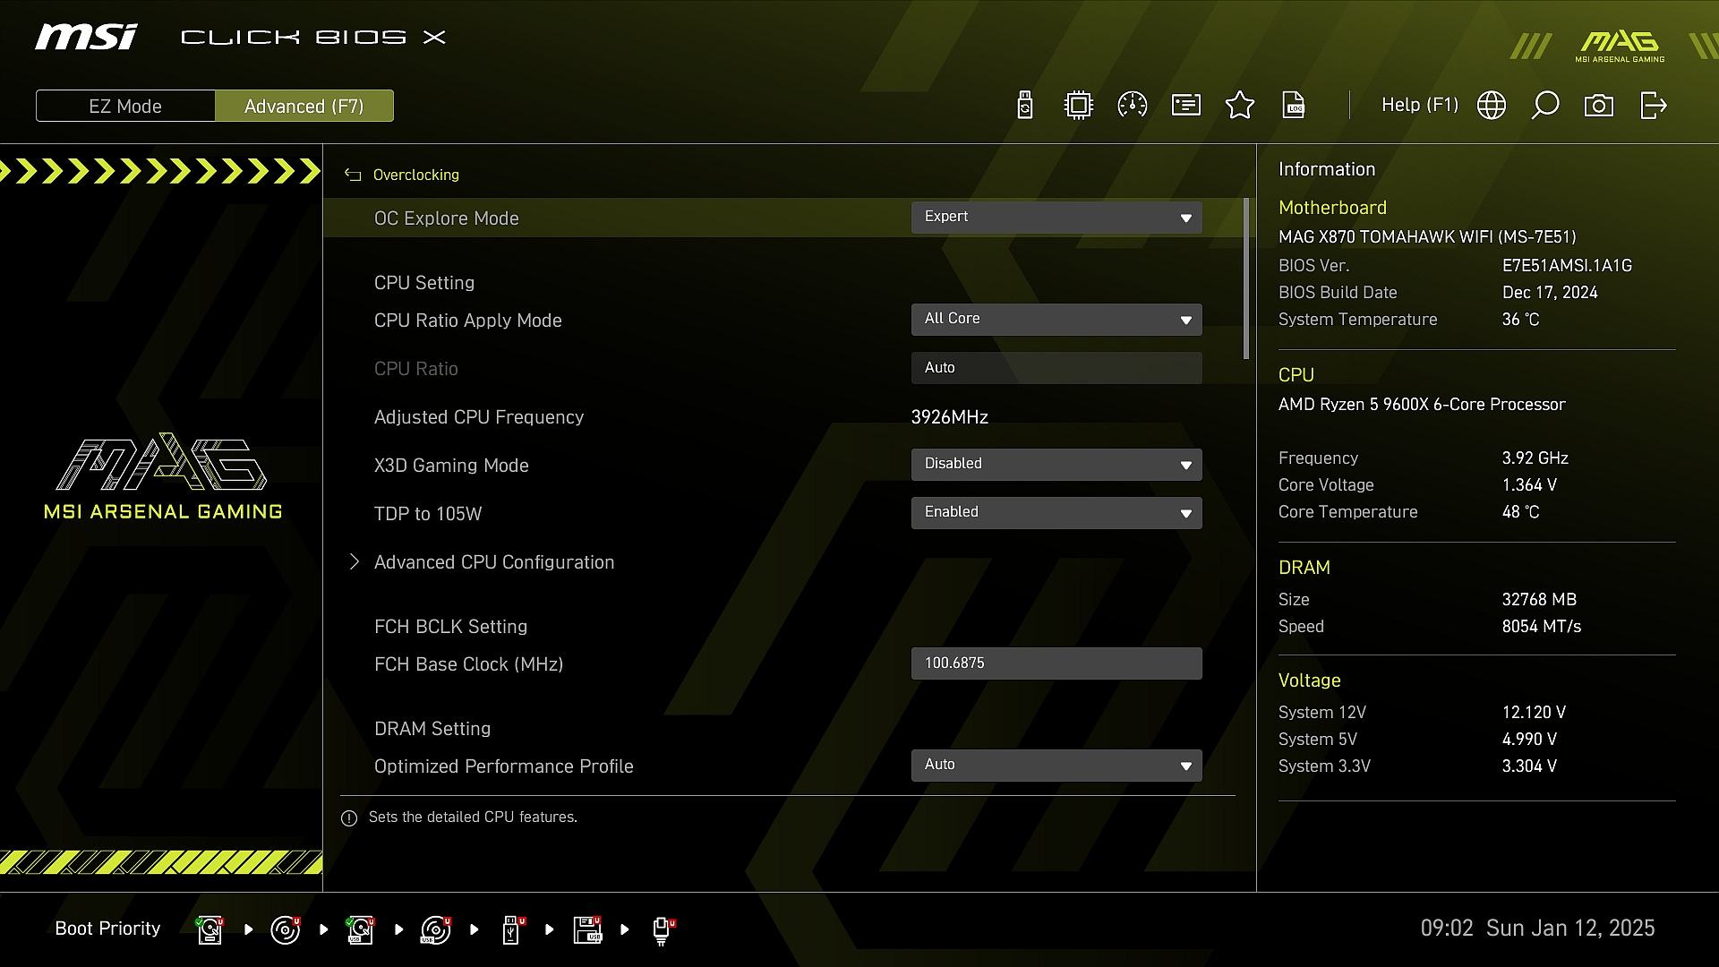
Task: Click the USB flash update (M-Flash) icon
Action: tap(1025, 106)
